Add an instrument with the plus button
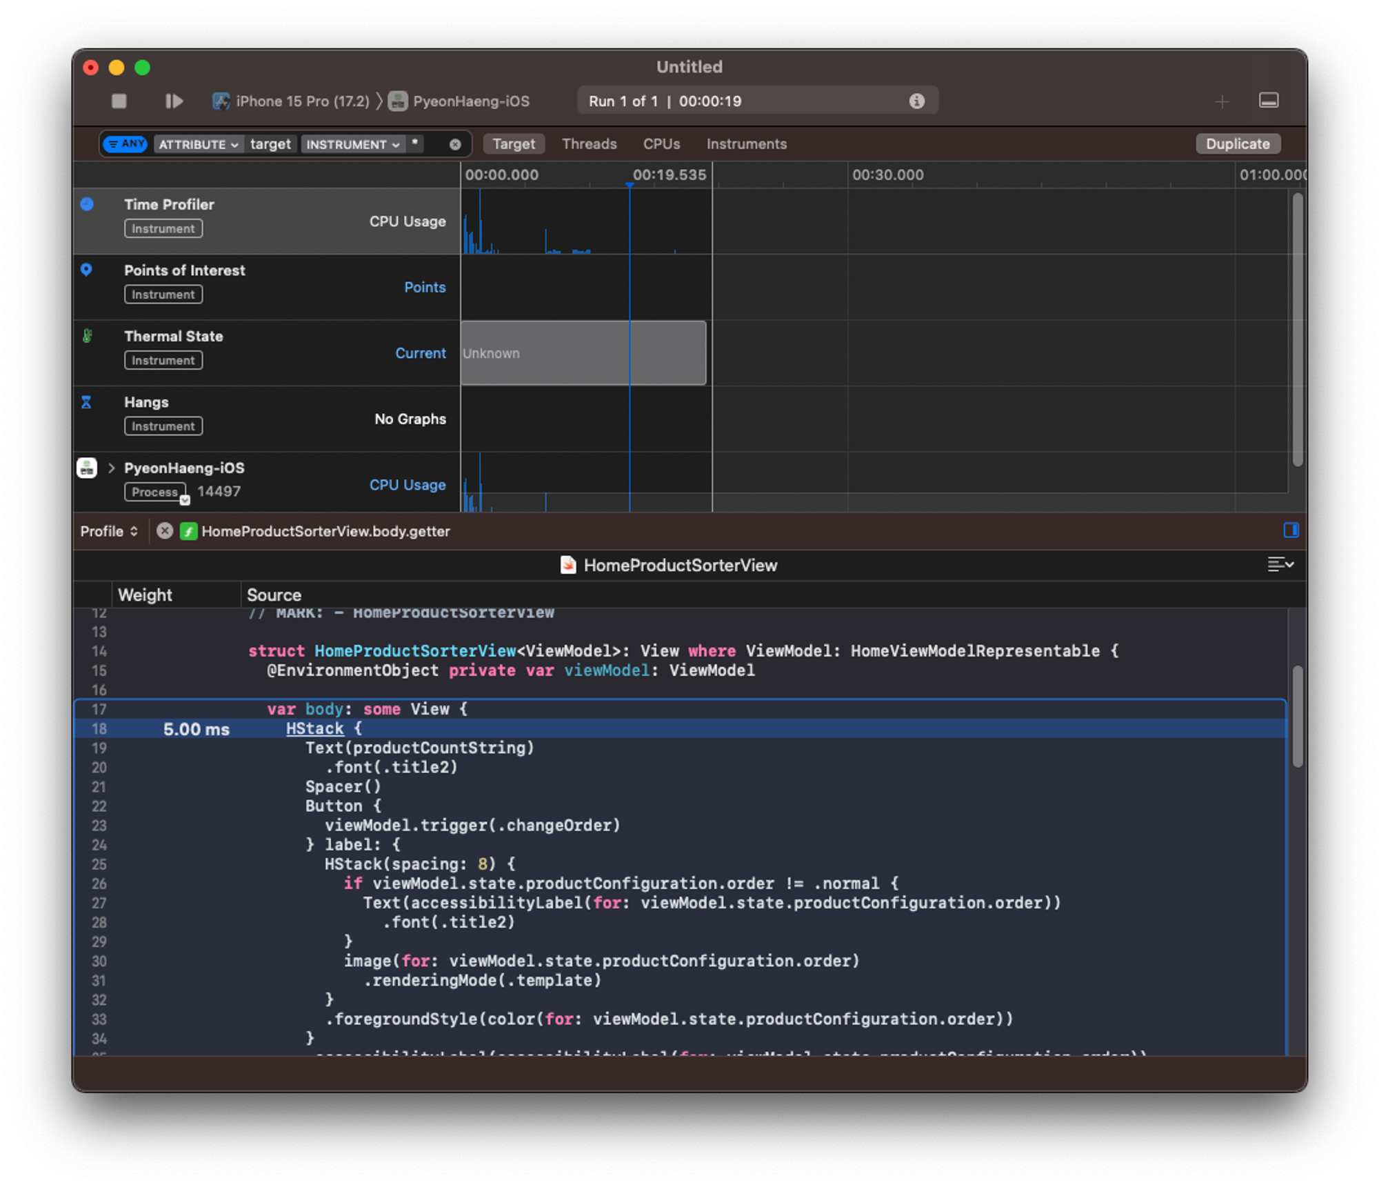 pos(1222,102)
